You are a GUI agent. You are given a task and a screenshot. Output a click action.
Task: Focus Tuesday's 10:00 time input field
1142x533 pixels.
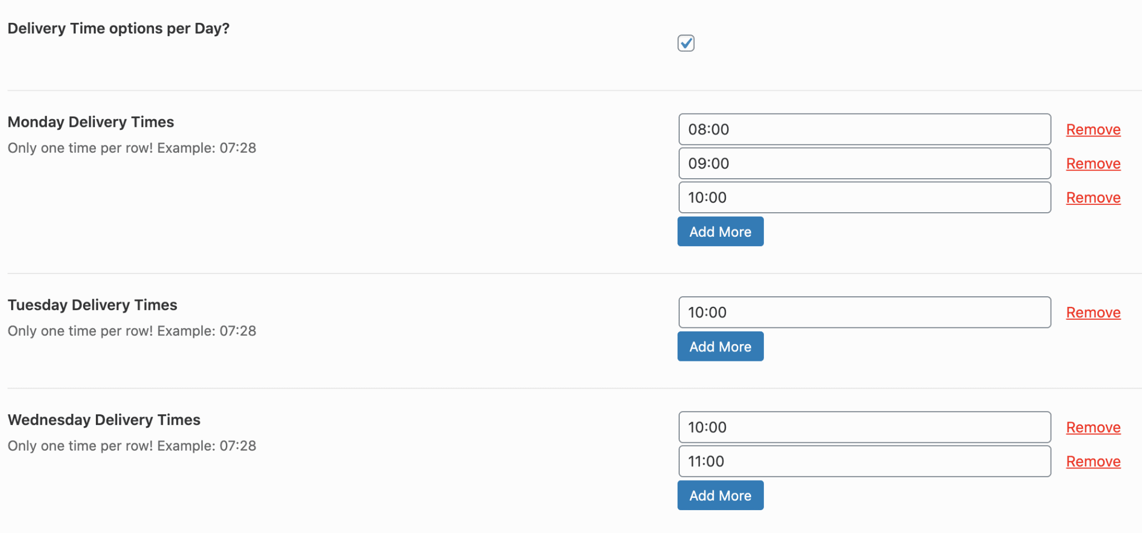point(864,312)
